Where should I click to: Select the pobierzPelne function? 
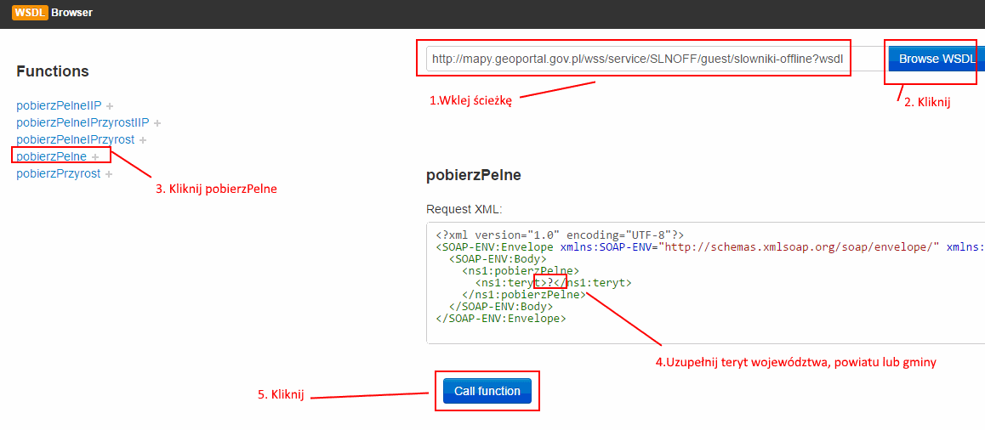52,156
